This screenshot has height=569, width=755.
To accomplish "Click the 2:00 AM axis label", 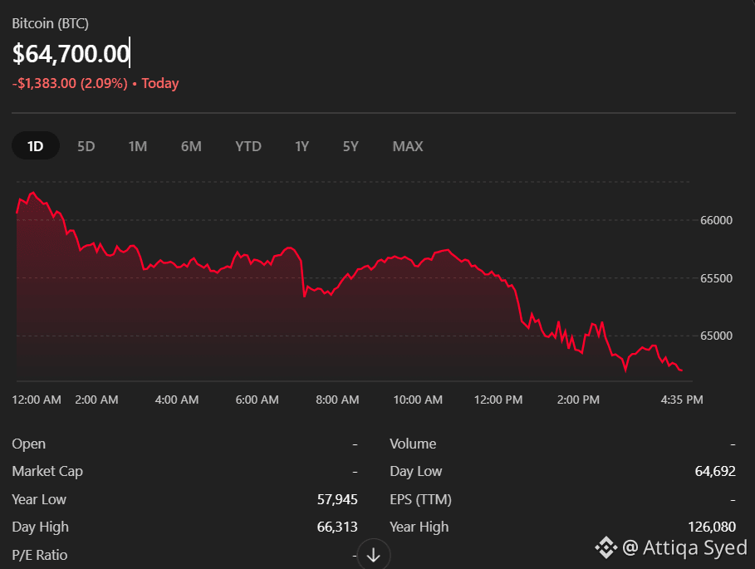I will 96,400.
